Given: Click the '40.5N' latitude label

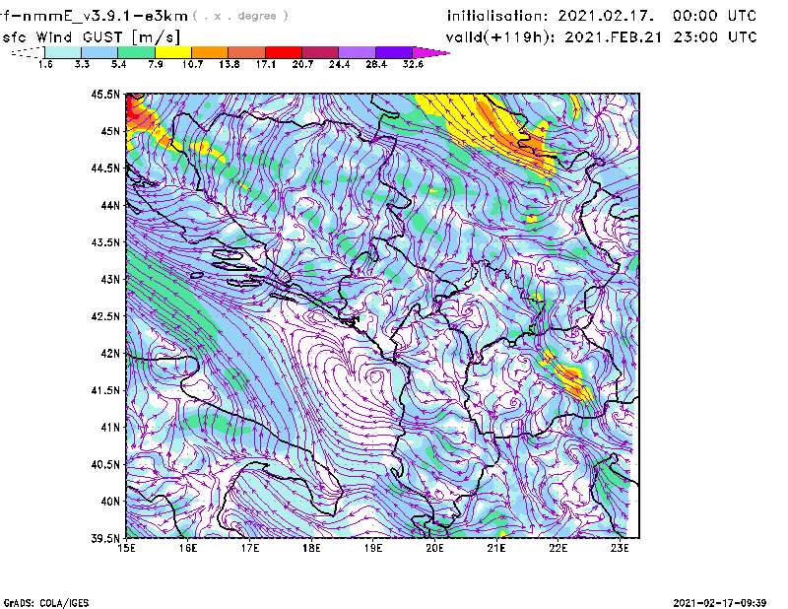Looking at the screenshot, I should pos(105,465).
